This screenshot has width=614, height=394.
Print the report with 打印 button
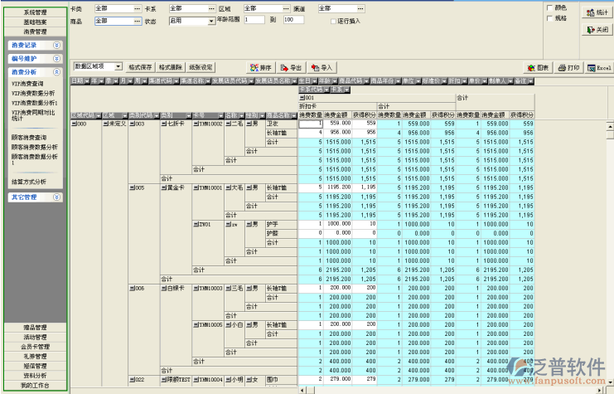pyautogui.click(x=568, y=67)
